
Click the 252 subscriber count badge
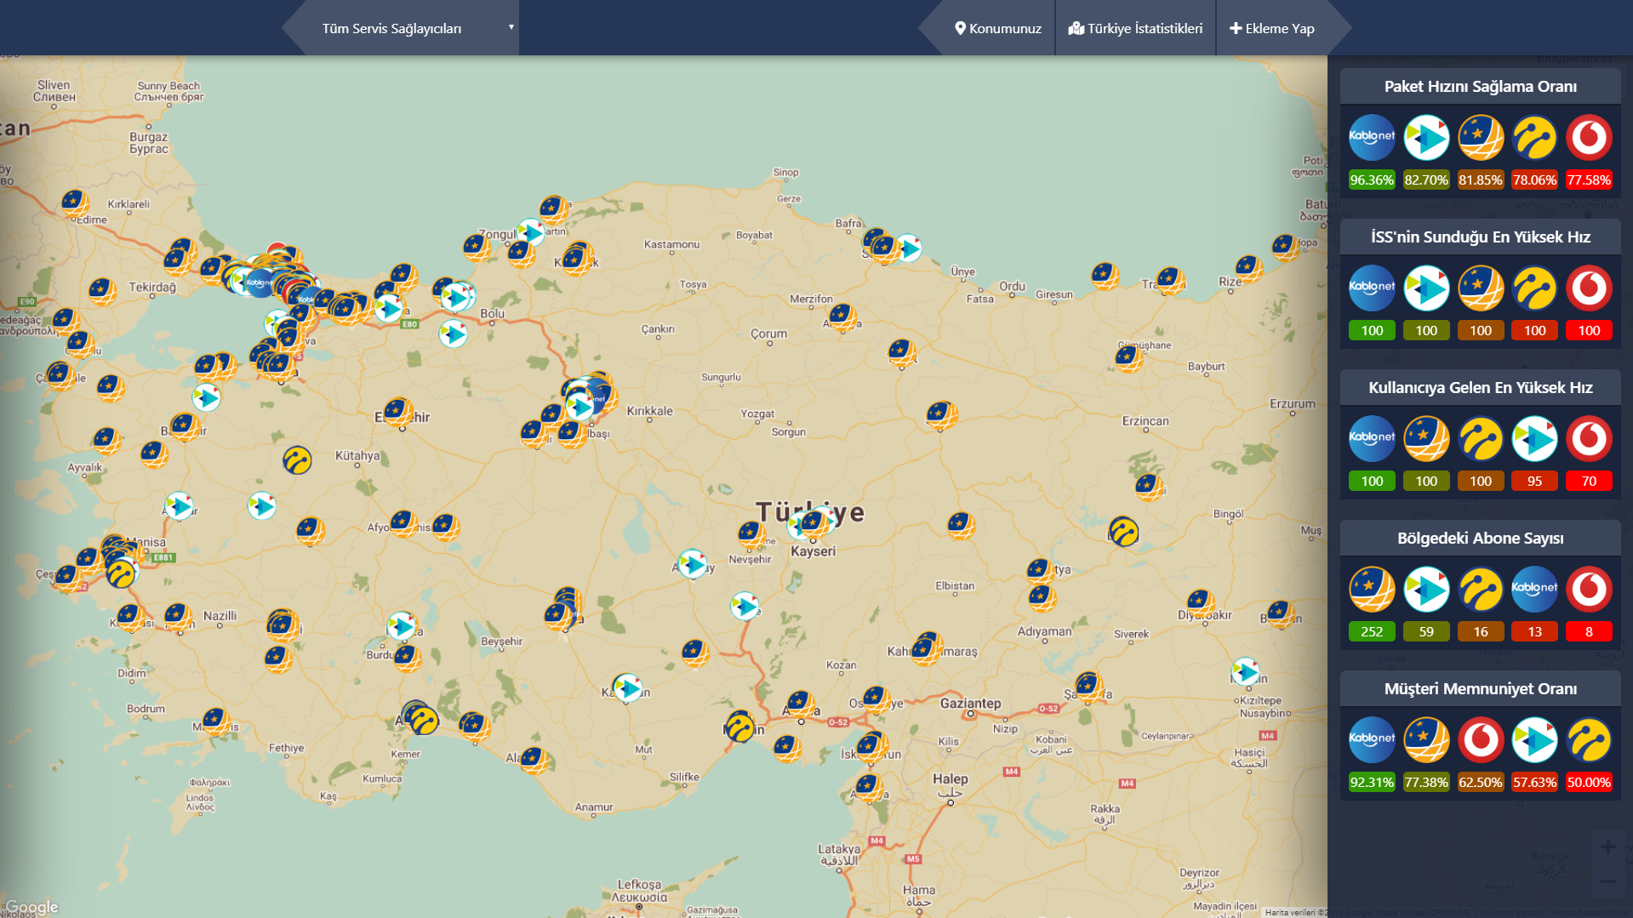[1372, 631]
